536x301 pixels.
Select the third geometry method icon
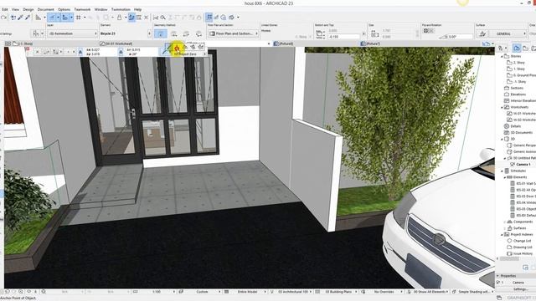(x=186, y=33)
